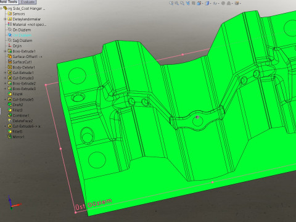The image size is (296, 222).
Task: Click the Edit Appearance sphere icon
Action: 223,3
